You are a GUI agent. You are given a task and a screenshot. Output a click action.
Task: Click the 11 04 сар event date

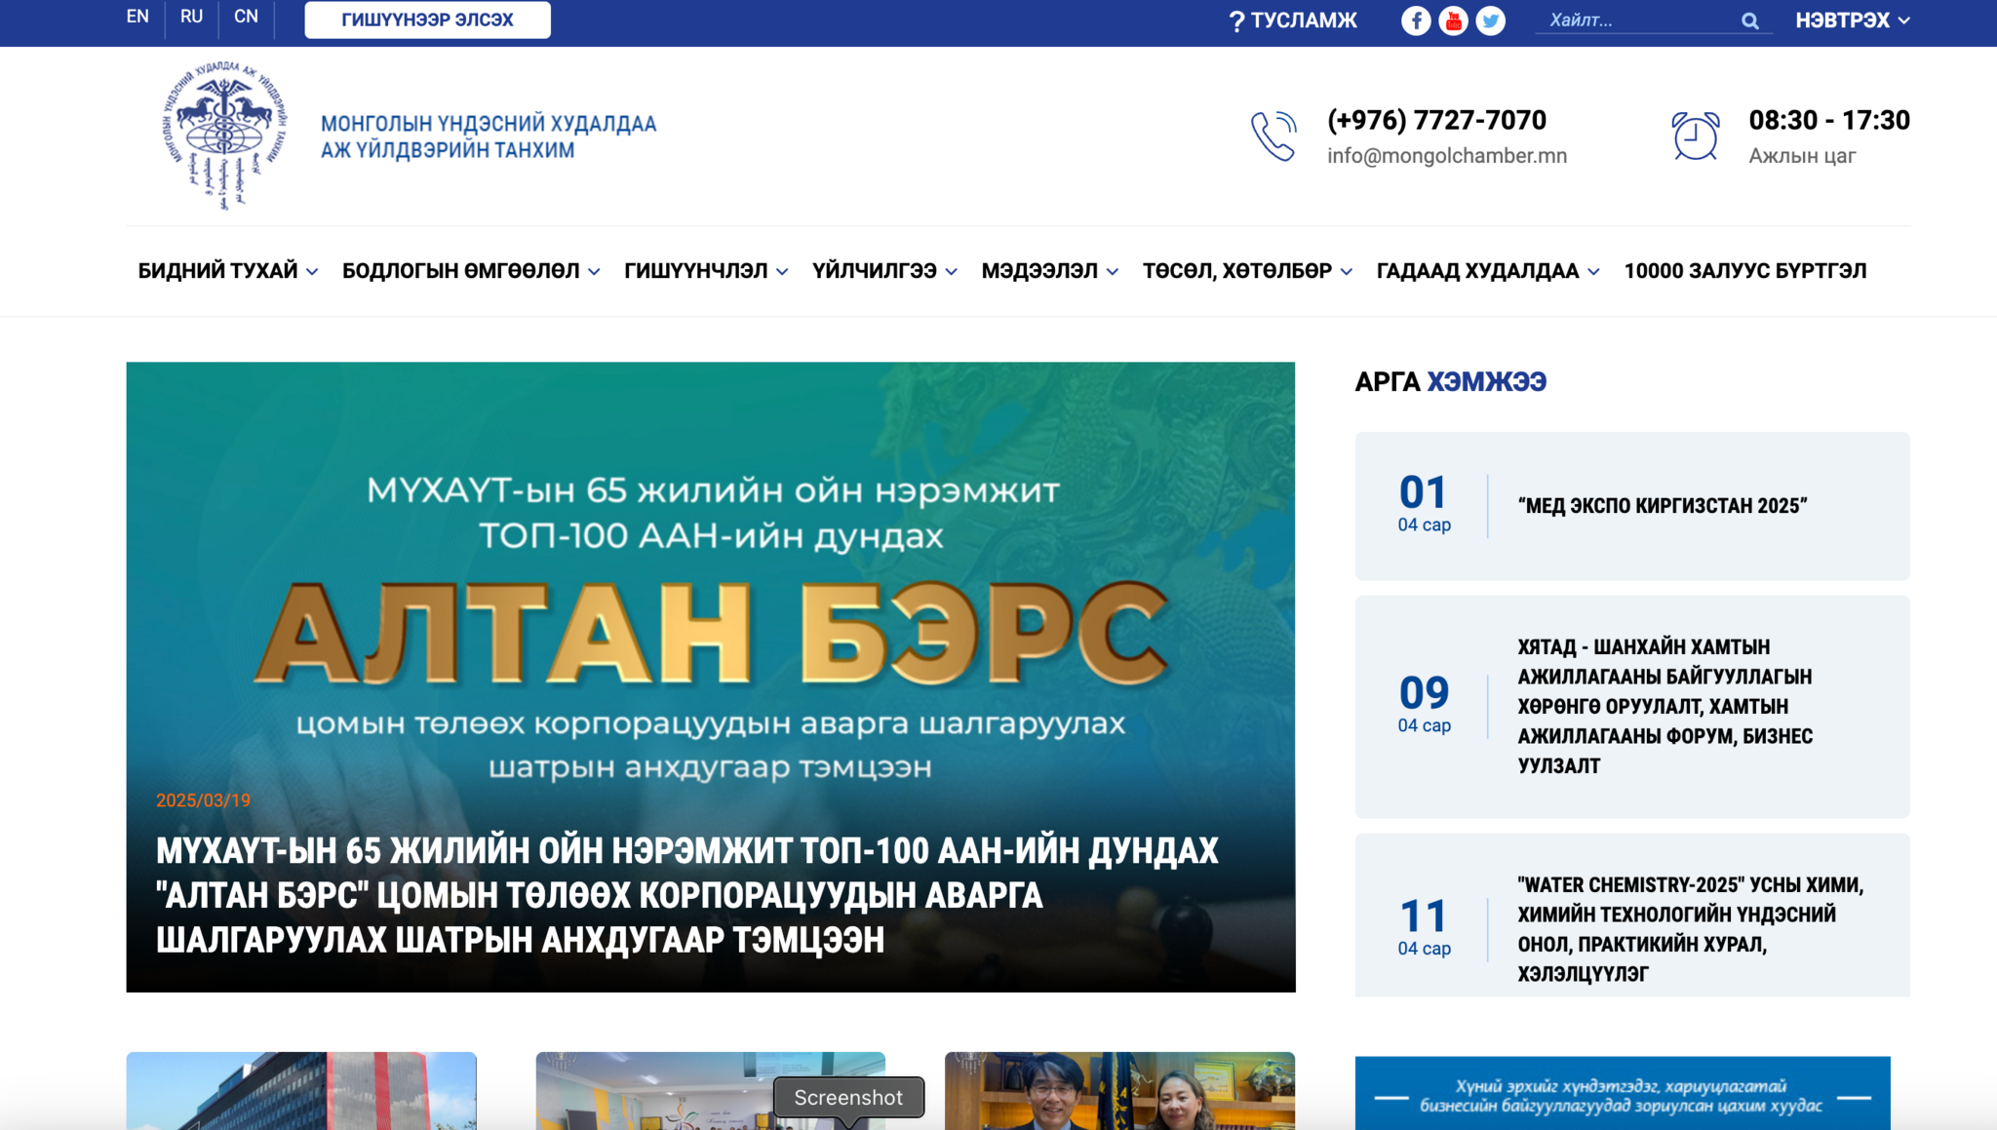click(1424, 928)
